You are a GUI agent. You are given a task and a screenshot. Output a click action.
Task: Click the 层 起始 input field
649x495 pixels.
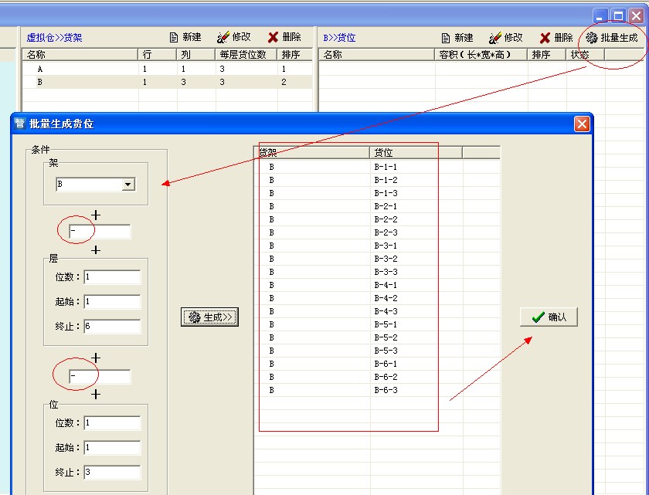pyautogui.click(x=112, y=302)
